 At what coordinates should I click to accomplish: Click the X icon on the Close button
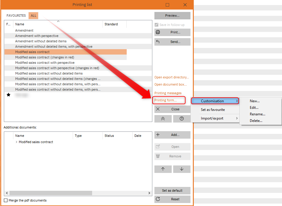click(x=158, y=109)
